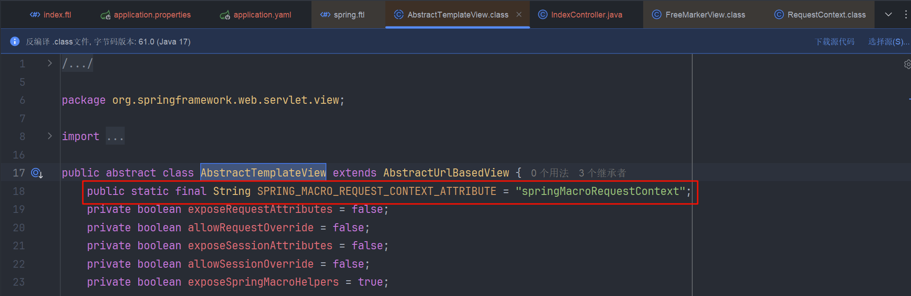
Task: Click the Spring leaf icon on application.properties tab
Action: click(x=105, y=15)
